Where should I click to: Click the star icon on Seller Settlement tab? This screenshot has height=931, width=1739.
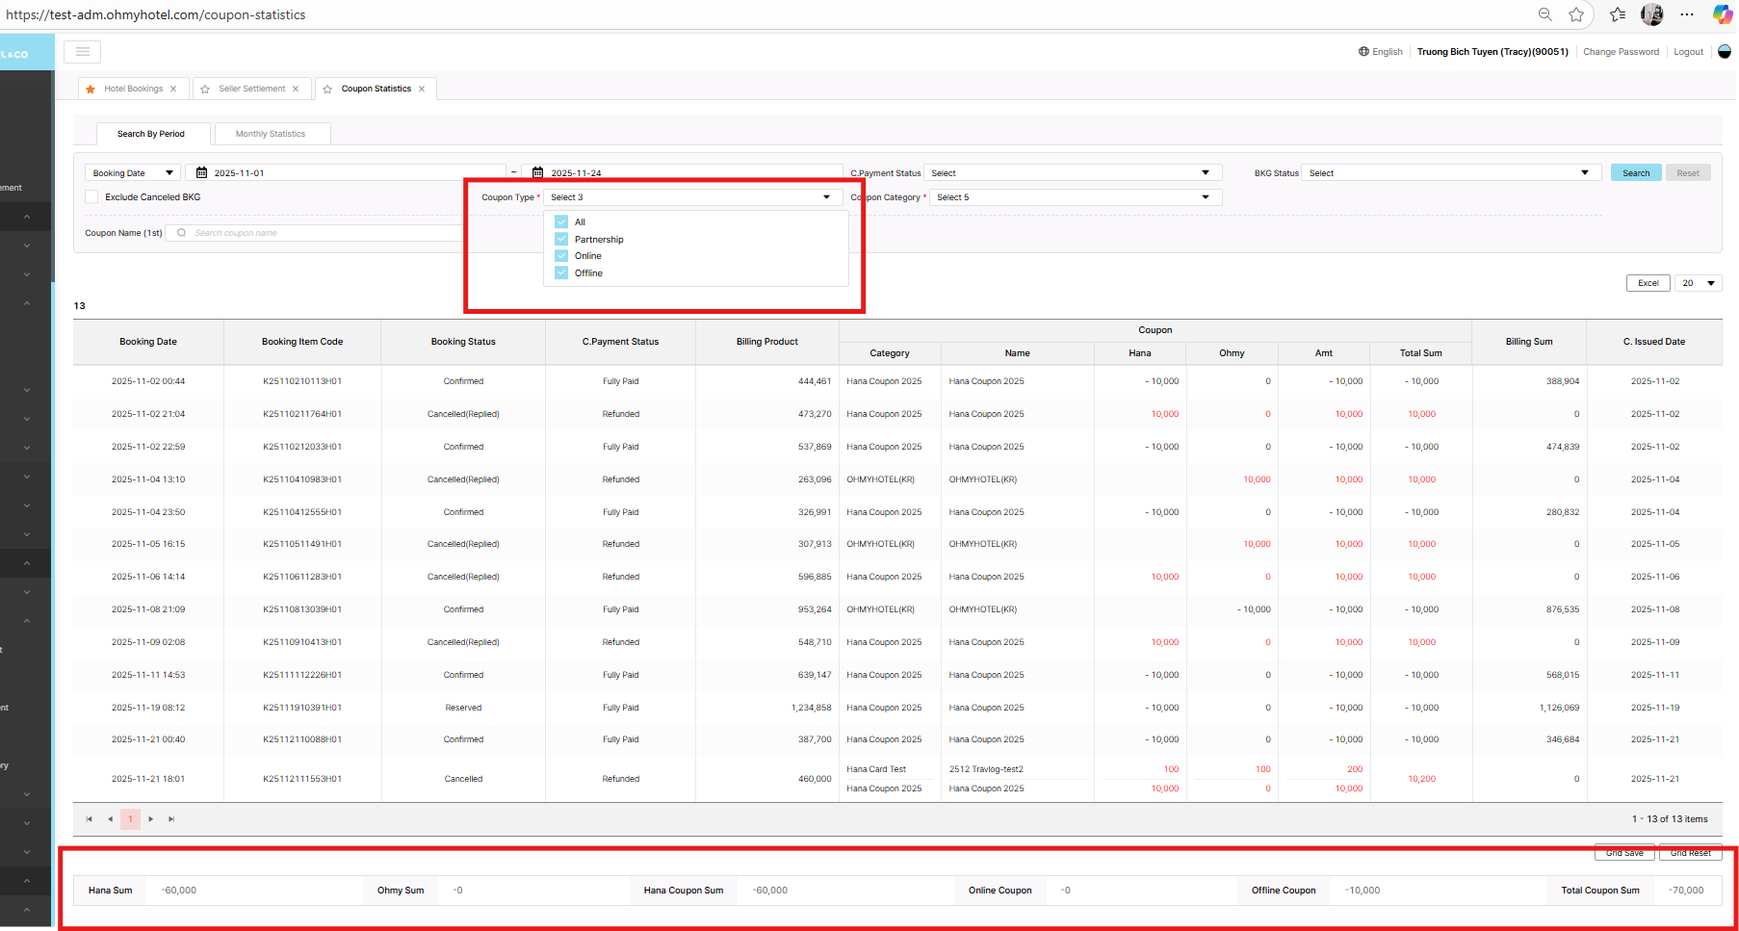pyautogui.click(x=205, y=90)
